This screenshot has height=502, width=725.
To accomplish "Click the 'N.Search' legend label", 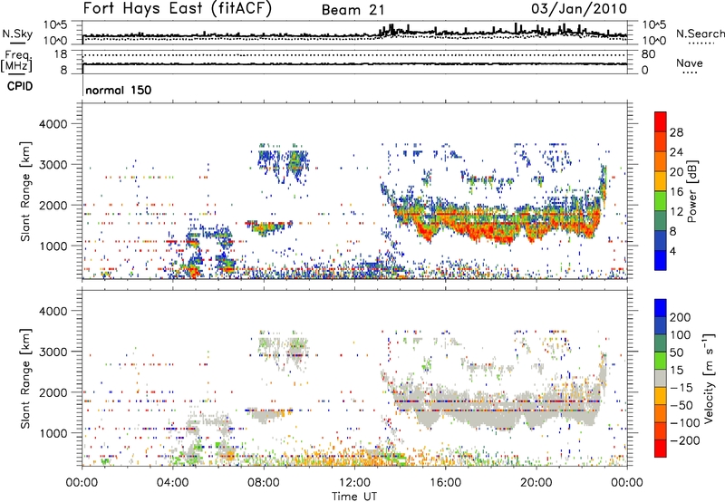I will tap(700, 34).
